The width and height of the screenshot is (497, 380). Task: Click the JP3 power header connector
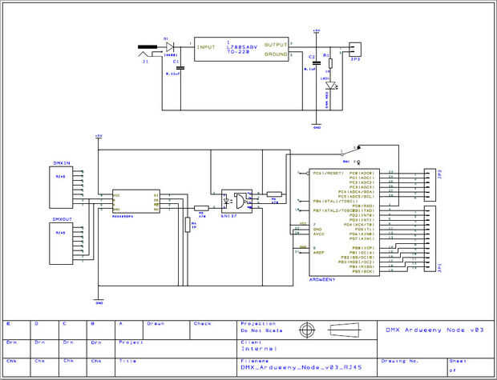coord(354,50)
